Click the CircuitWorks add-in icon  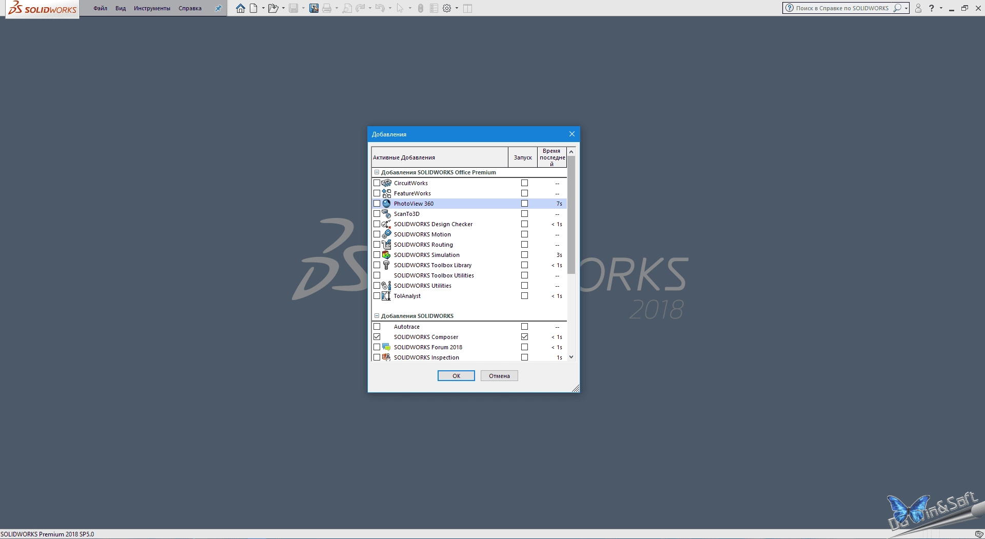point(386,183)
